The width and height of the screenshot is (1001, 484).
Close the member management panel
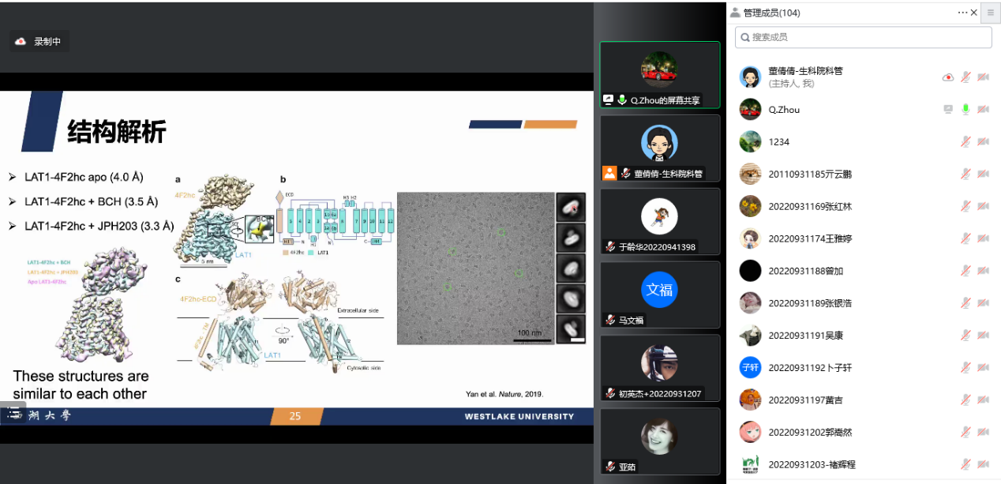(973, 12)
